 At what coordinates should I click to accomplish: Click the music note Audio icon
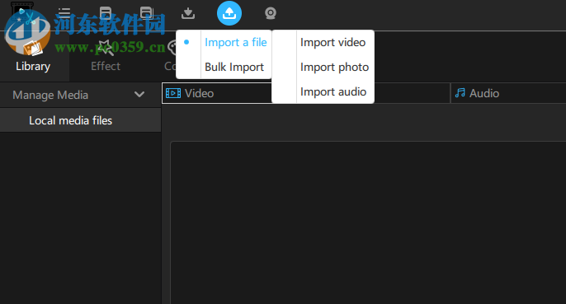pos(460,93)
